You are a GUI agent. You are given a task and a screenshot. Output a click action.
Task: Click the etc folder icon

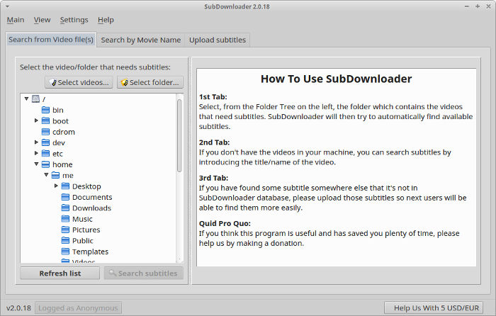pyautogui.click(x=45, y=154)
